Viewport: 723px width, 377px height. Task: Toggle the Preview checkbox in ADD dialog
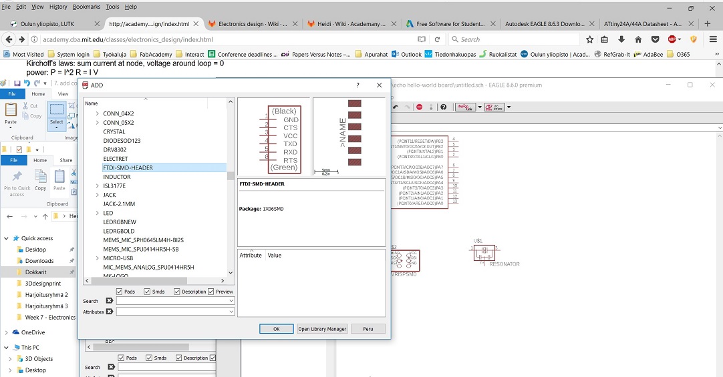[210, 292]
